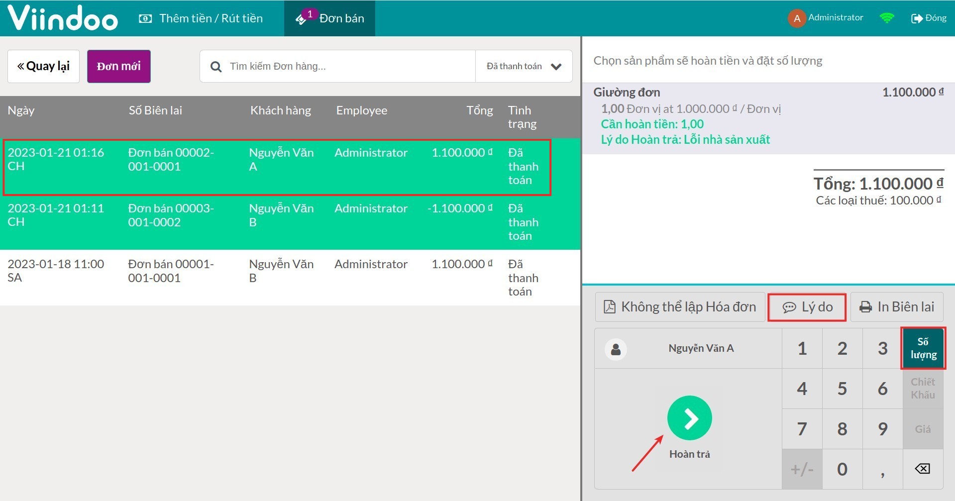Open the Lý do reason button
The height and width of the screenshot is (501, 955).
pyautogui.click(x=807, y=307)
